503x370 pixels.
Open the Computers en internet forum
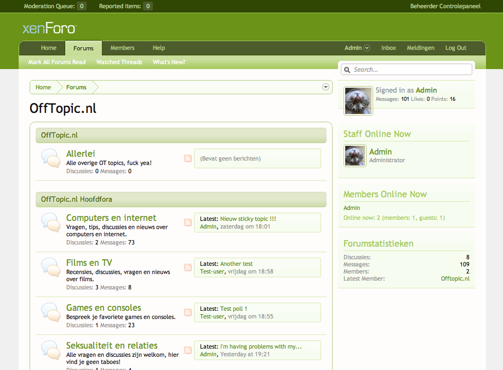pos(111,218)
